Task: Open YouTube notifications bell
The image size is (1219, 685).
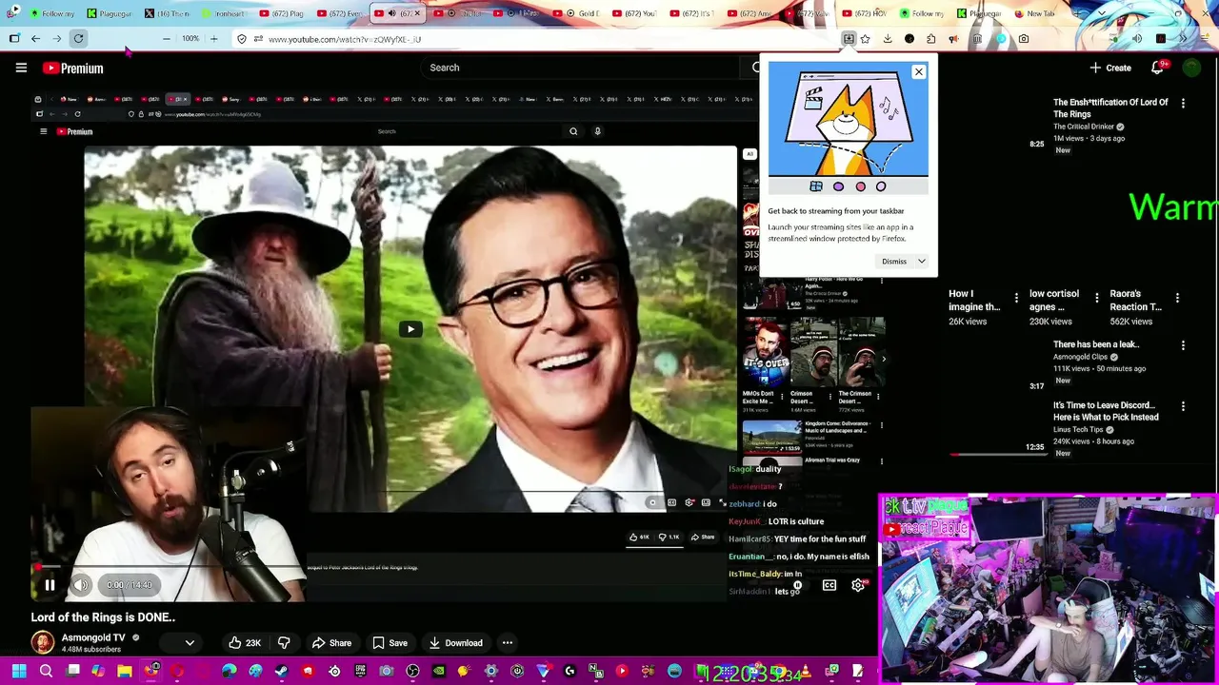Action: click(1158, 68)
